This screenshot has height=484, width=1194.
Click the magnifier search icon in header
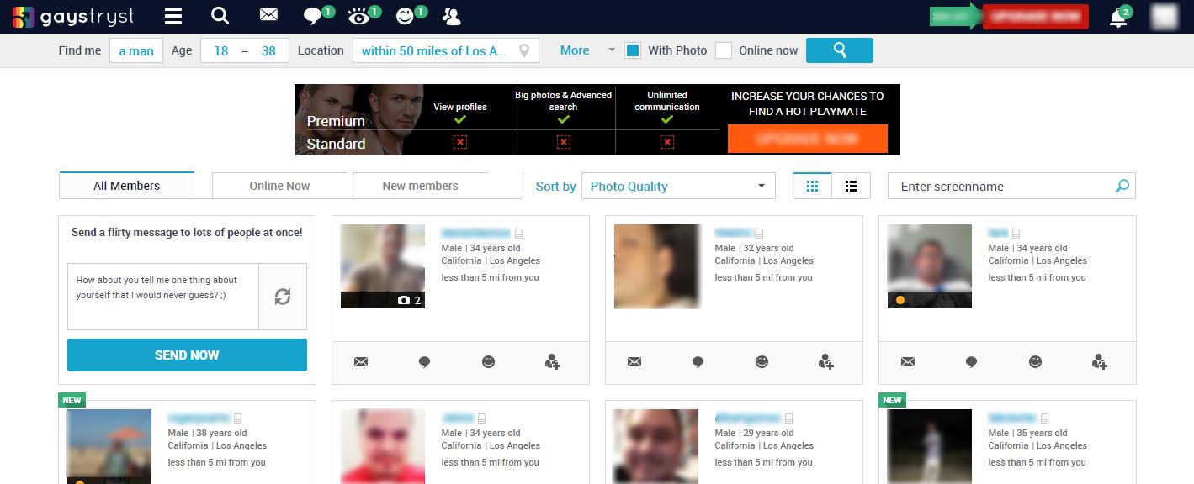pos(220,16)
